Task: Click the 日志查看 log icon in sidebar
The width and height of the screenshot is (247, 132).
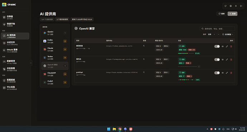Action: 4,69
